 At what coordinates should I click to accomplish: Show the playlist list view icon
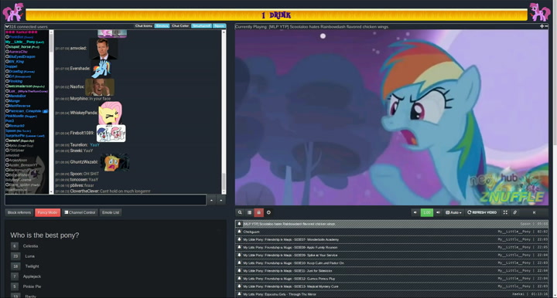(x=249, y=212)
